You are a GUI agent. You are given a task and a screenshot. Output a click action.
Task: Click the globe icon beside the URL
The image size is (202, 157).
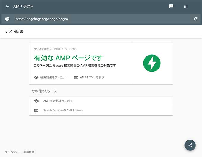[x=7, y=19]
